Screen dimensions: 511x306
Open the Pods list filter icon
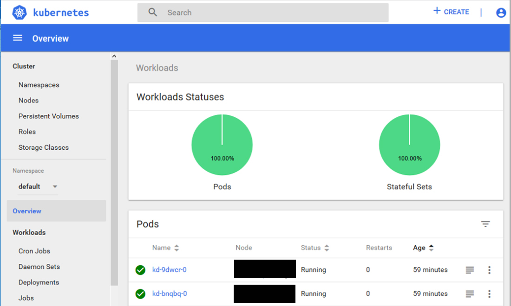[x=485, y=224]
